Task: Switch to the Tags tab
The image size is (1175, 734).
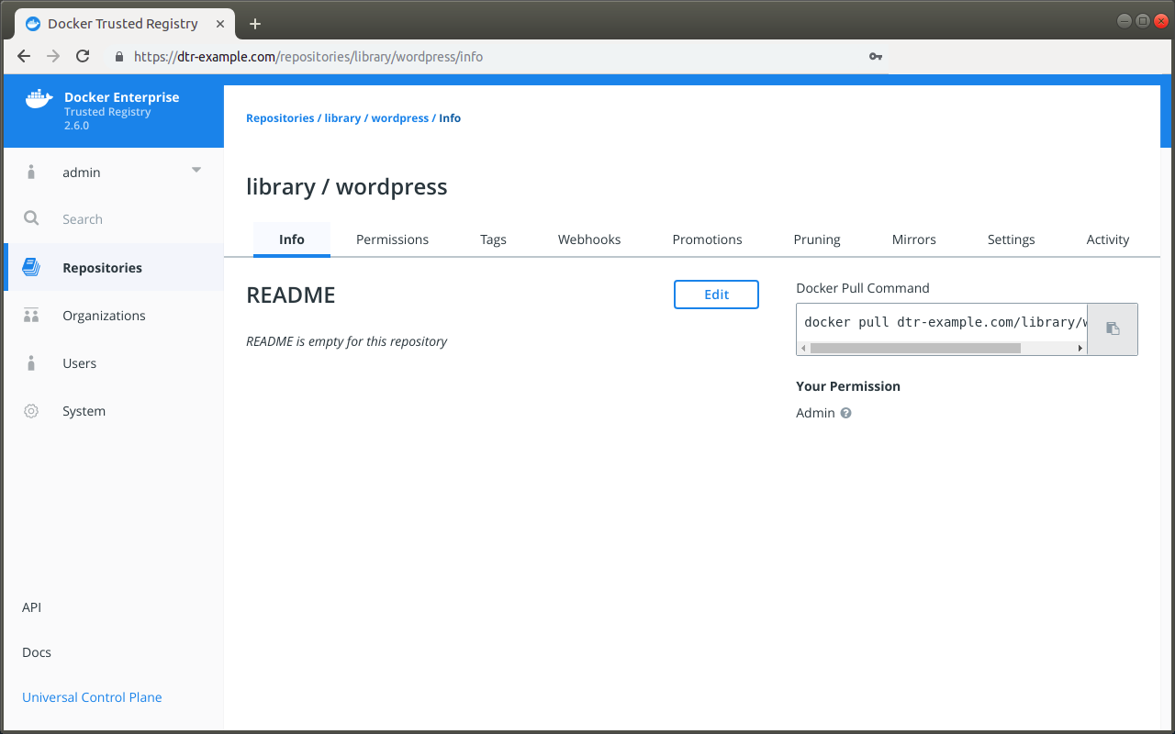Action: pyautogui.click(x=493, y=239)
